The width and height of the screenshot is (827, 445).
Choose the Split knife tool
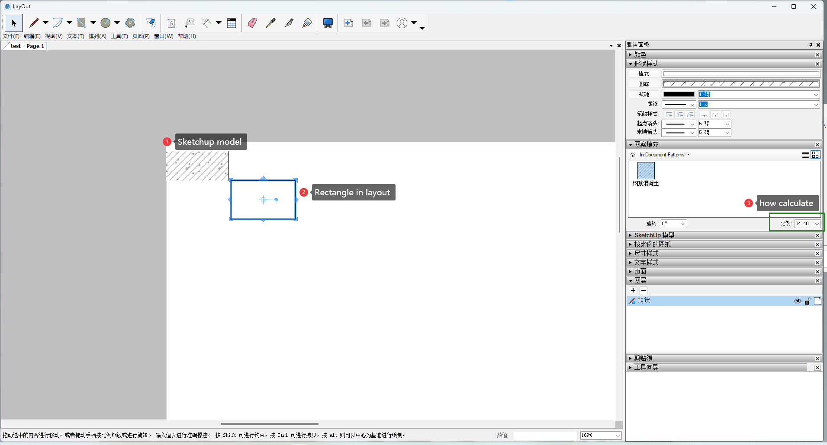(x=289, y=23)
